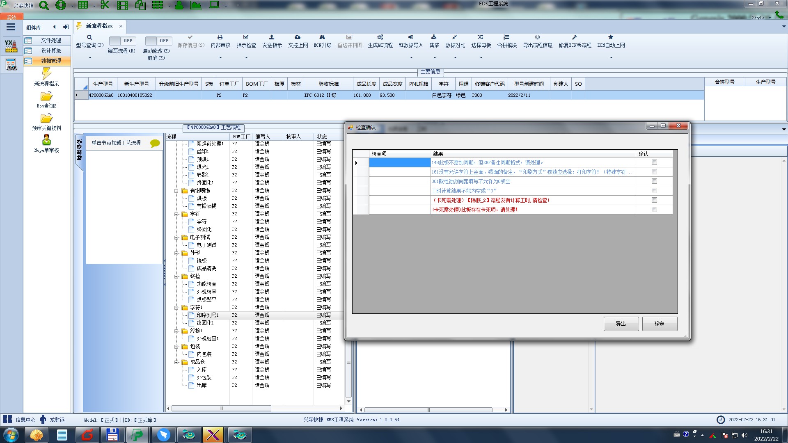The height and width of the screenshot is (443, 788).
Task: Click the 型号查询 search icon
Action: tap(89, 37)
